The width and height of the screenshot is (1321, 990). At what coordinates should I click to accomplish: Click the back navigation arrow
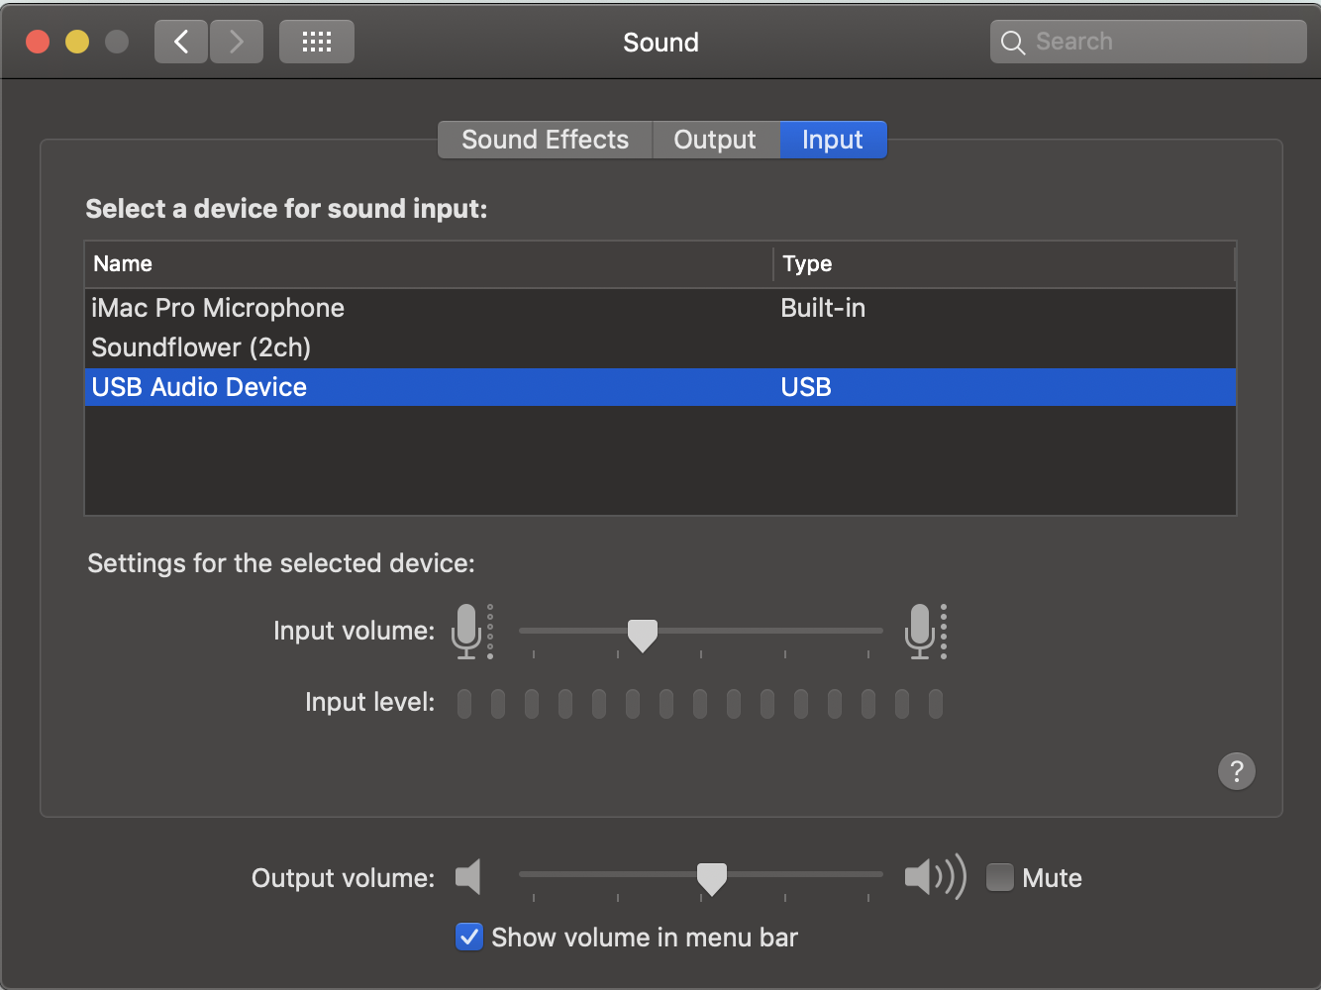pos(181,42)
